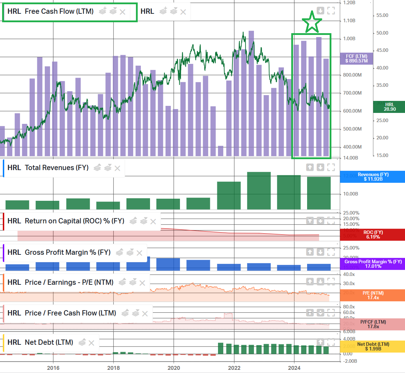The image size is (405, 373).
Task: Maximize the Total Revenues pane
Action: [331, 168]
